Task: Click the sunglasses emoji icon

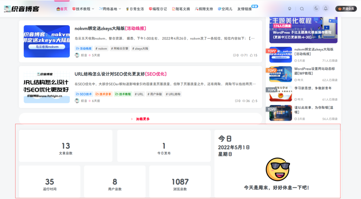Action: point(278,169)
